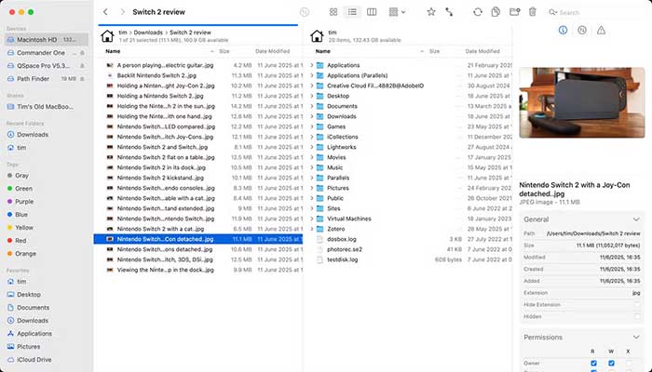652x372 pixels.
Task: Toggle the Owner read permission checkbox
Action: coord(593,364)
